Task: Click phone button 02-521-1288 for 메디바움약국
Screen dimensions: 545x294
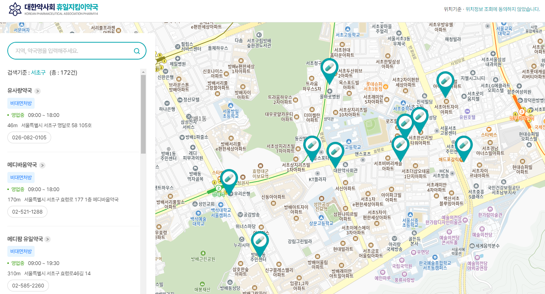Action: pos(28,212)
